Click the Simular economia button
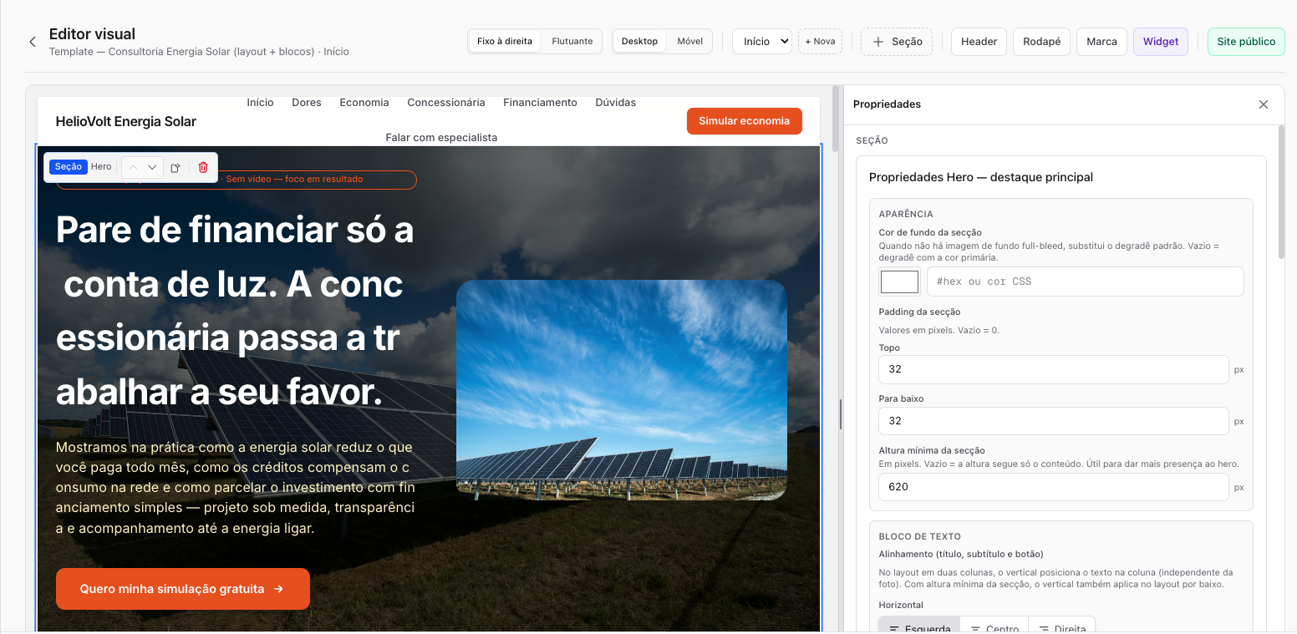 coord(744,121)
